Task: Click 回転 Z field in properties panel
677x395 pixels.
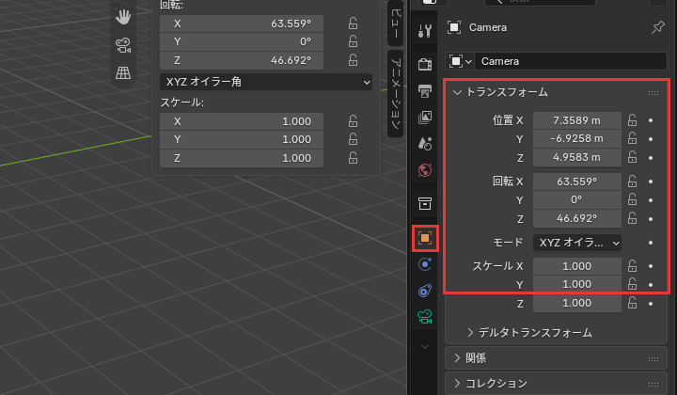Action: (576, 218)
